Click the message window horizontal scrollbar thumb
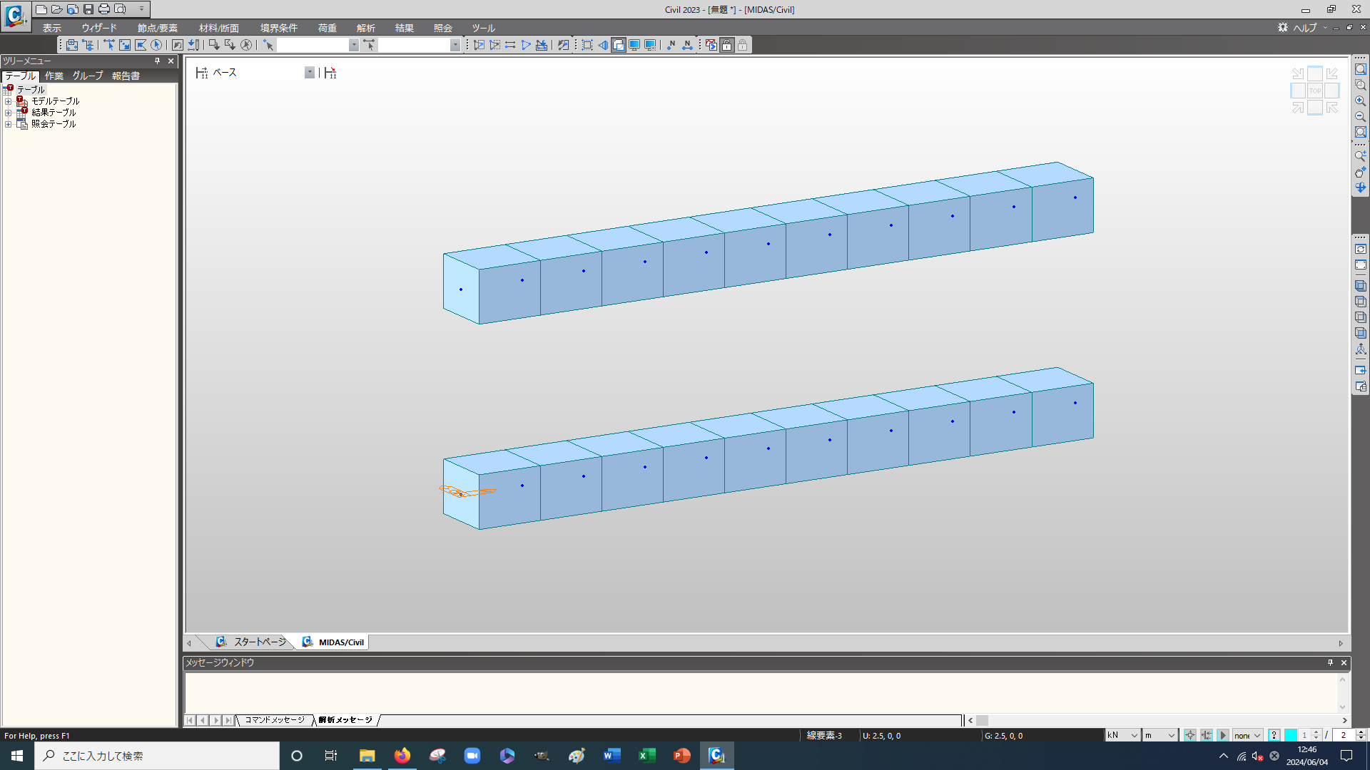This screenshot has height=770, width=1370. tap(983, 720)
